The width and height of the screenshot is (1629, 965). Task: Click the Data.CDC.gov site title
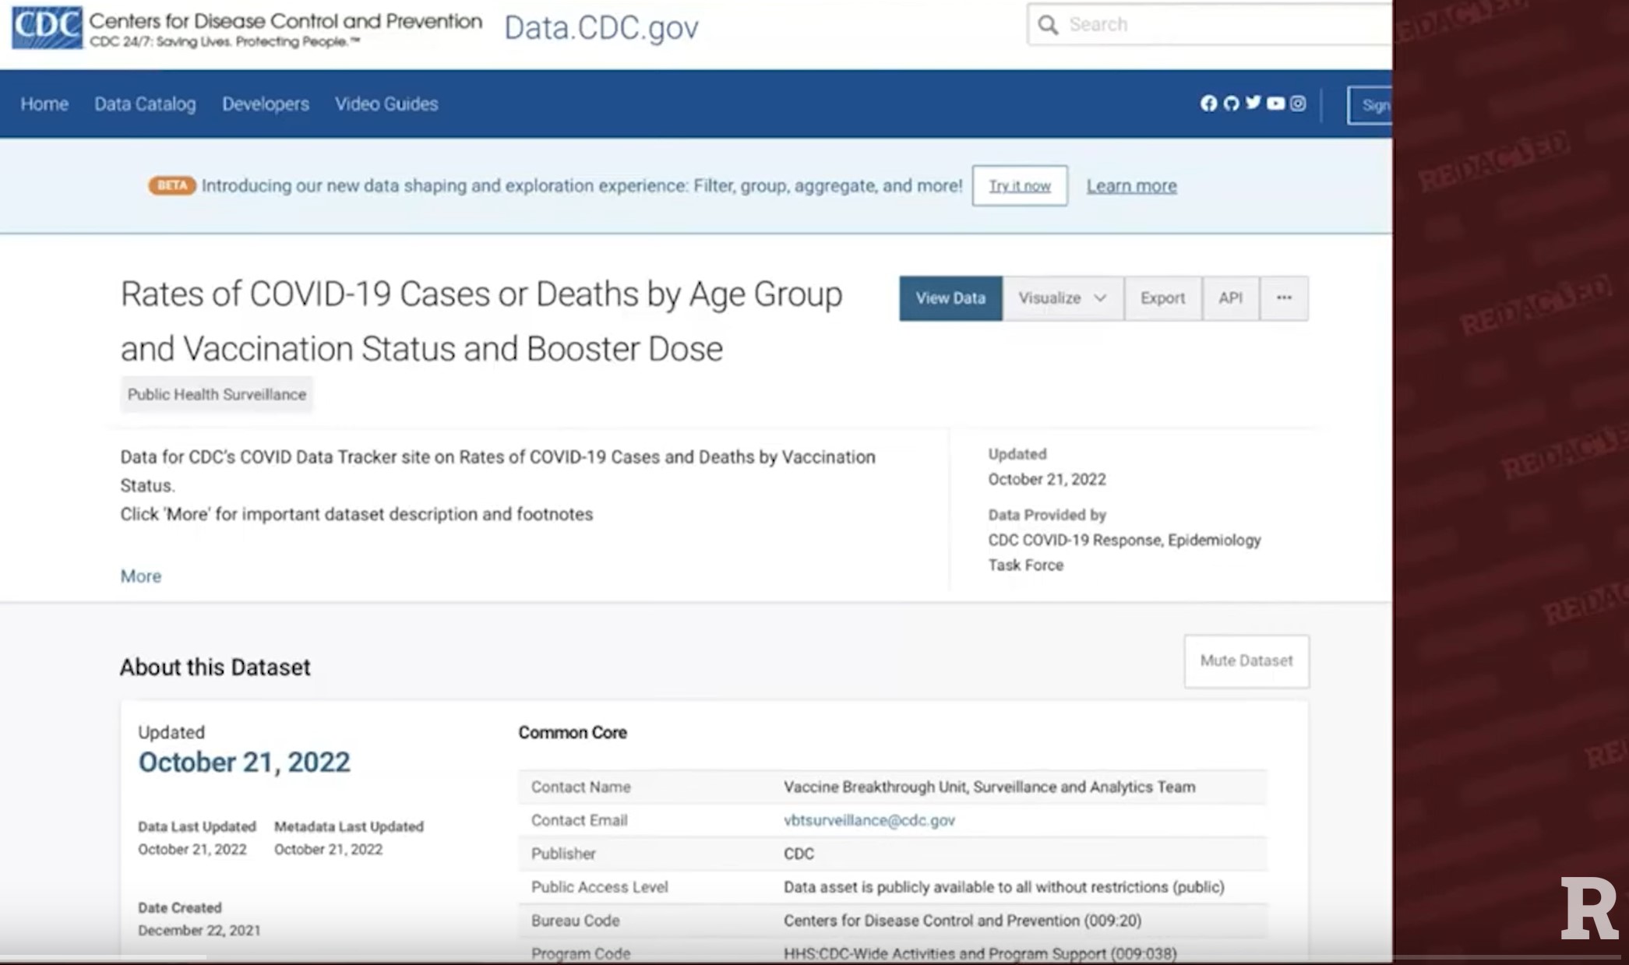tap(601, 28)
